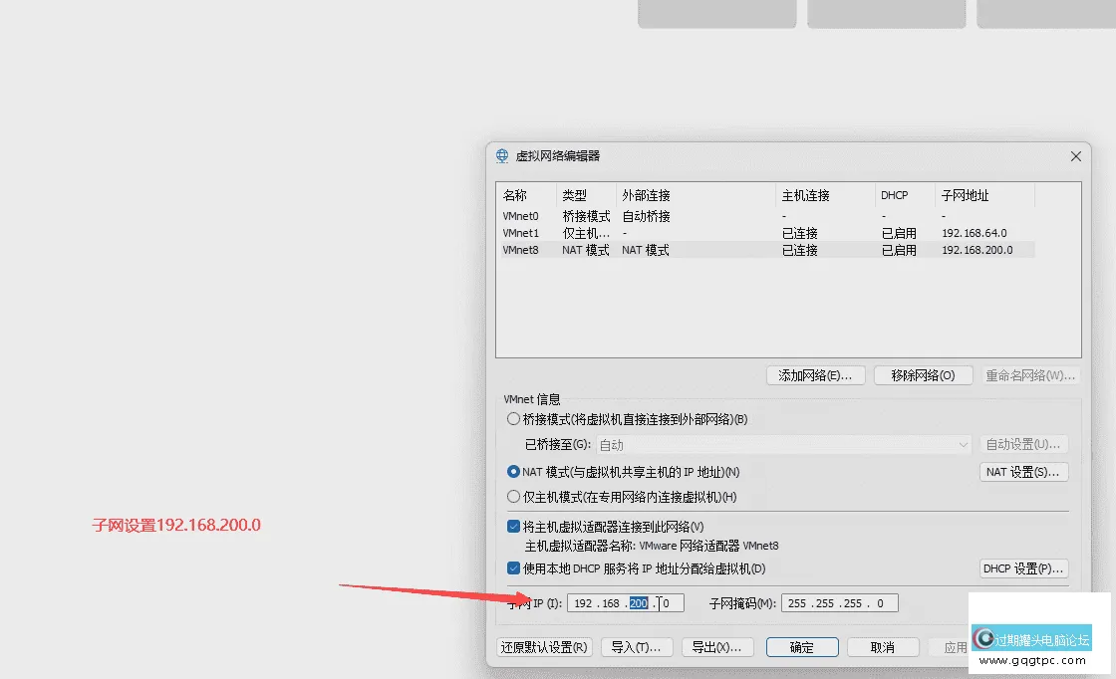The image size is (1116, 679).
Task: Click inside the 子网IP input field
Action: coord(626,602)
